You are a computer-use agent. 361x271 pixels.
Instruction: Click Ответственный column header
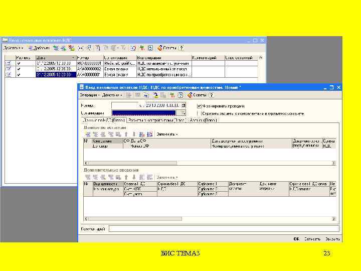point(241,58)
